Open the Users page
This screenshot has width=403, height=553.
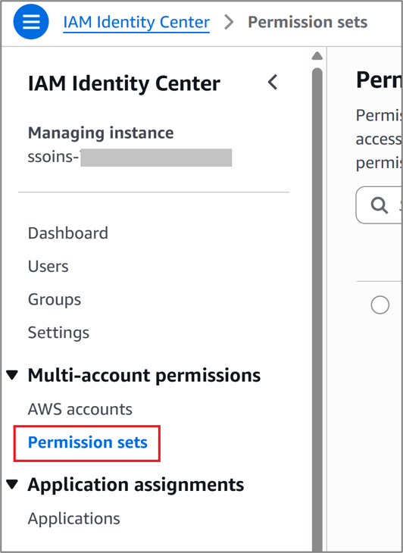coord(48,266)
